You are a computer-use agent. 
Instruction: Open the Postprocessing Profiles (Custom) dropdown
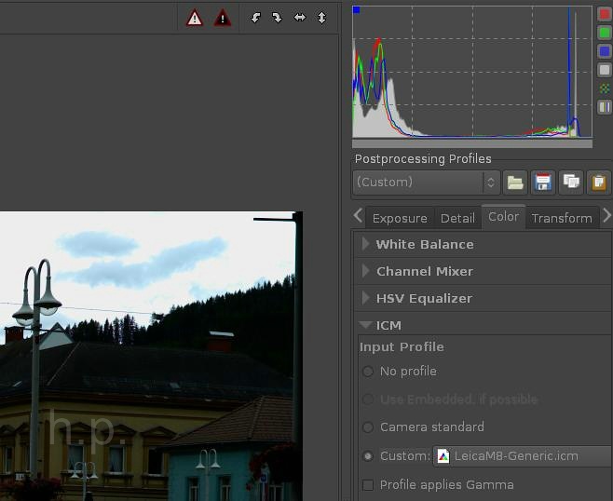click(427, 182)
